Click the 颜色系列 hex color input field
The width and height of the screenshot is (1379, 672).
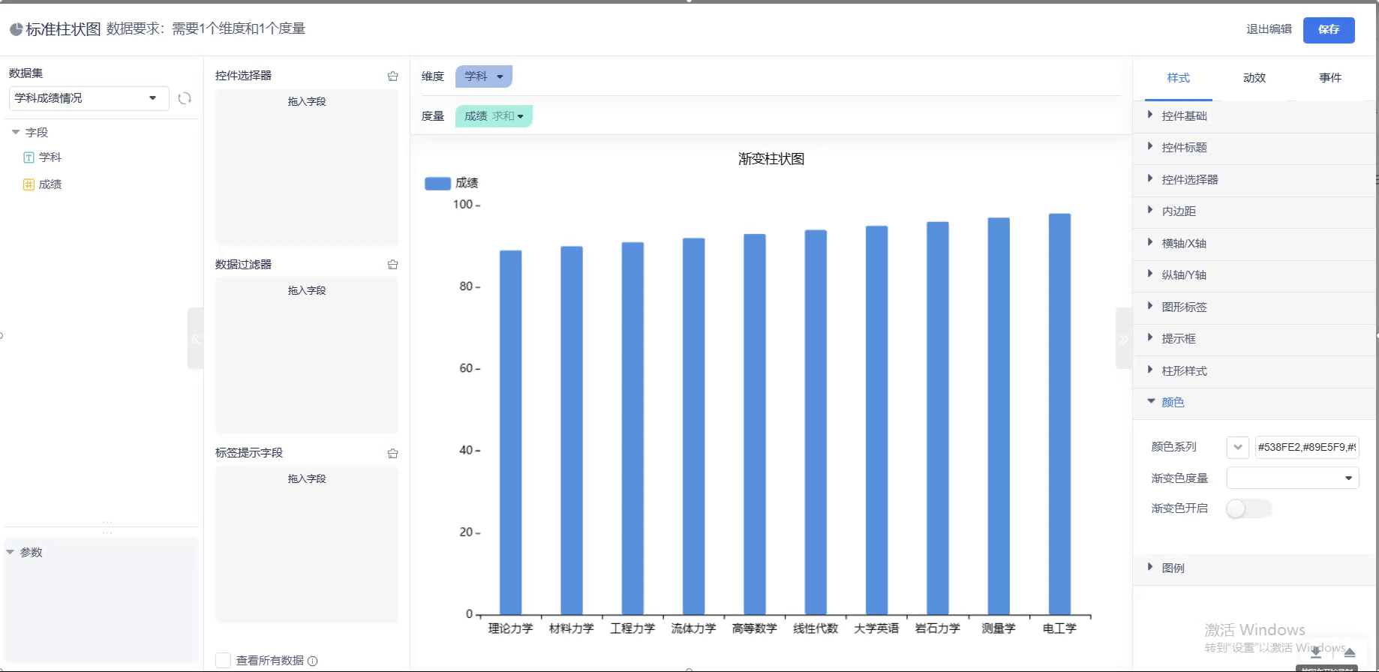tap(1306, 447)
